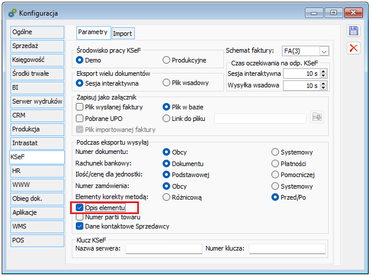Uncheck Opis elementu checkbox

[x=79, y=208]
